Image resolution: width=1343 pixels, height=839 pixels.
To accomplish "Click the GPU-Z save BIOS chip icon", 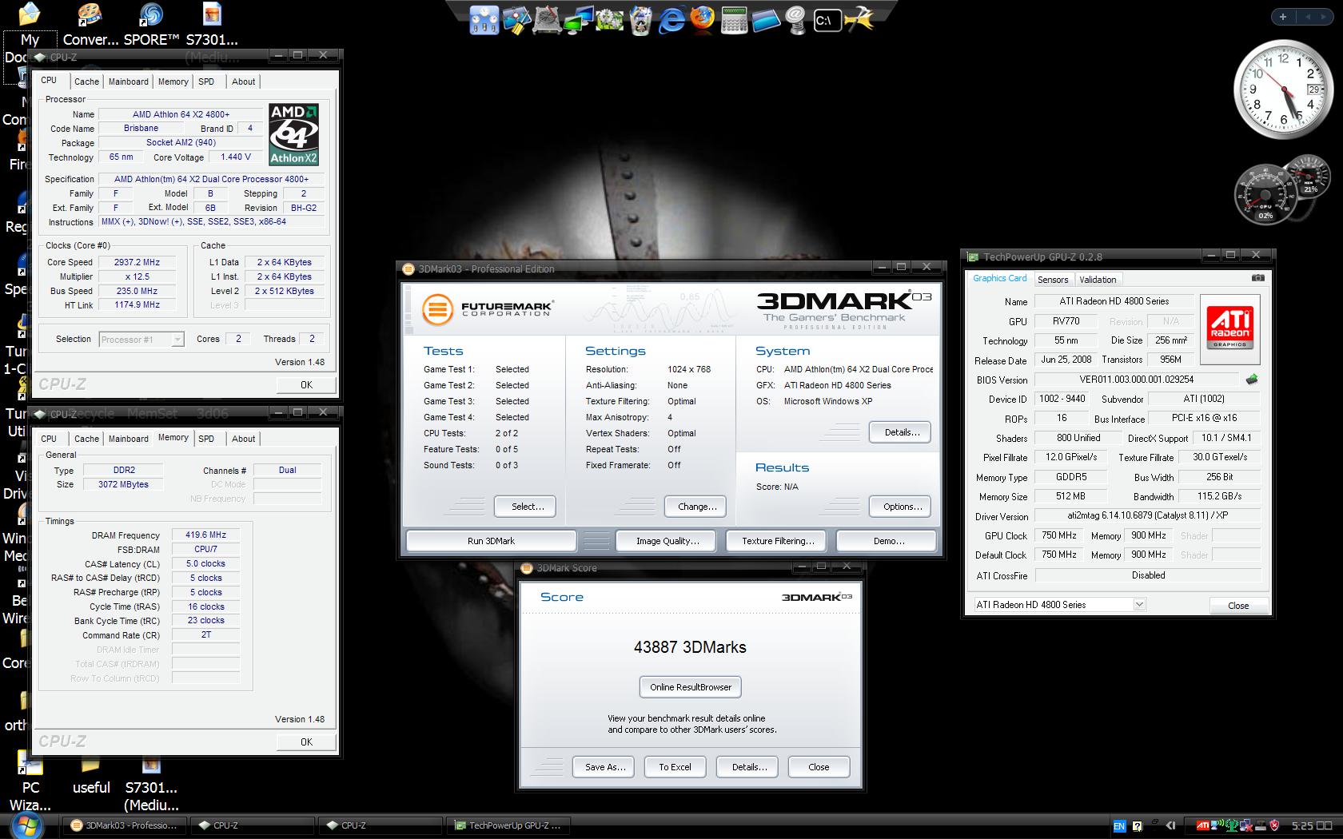I will 1252,380.
